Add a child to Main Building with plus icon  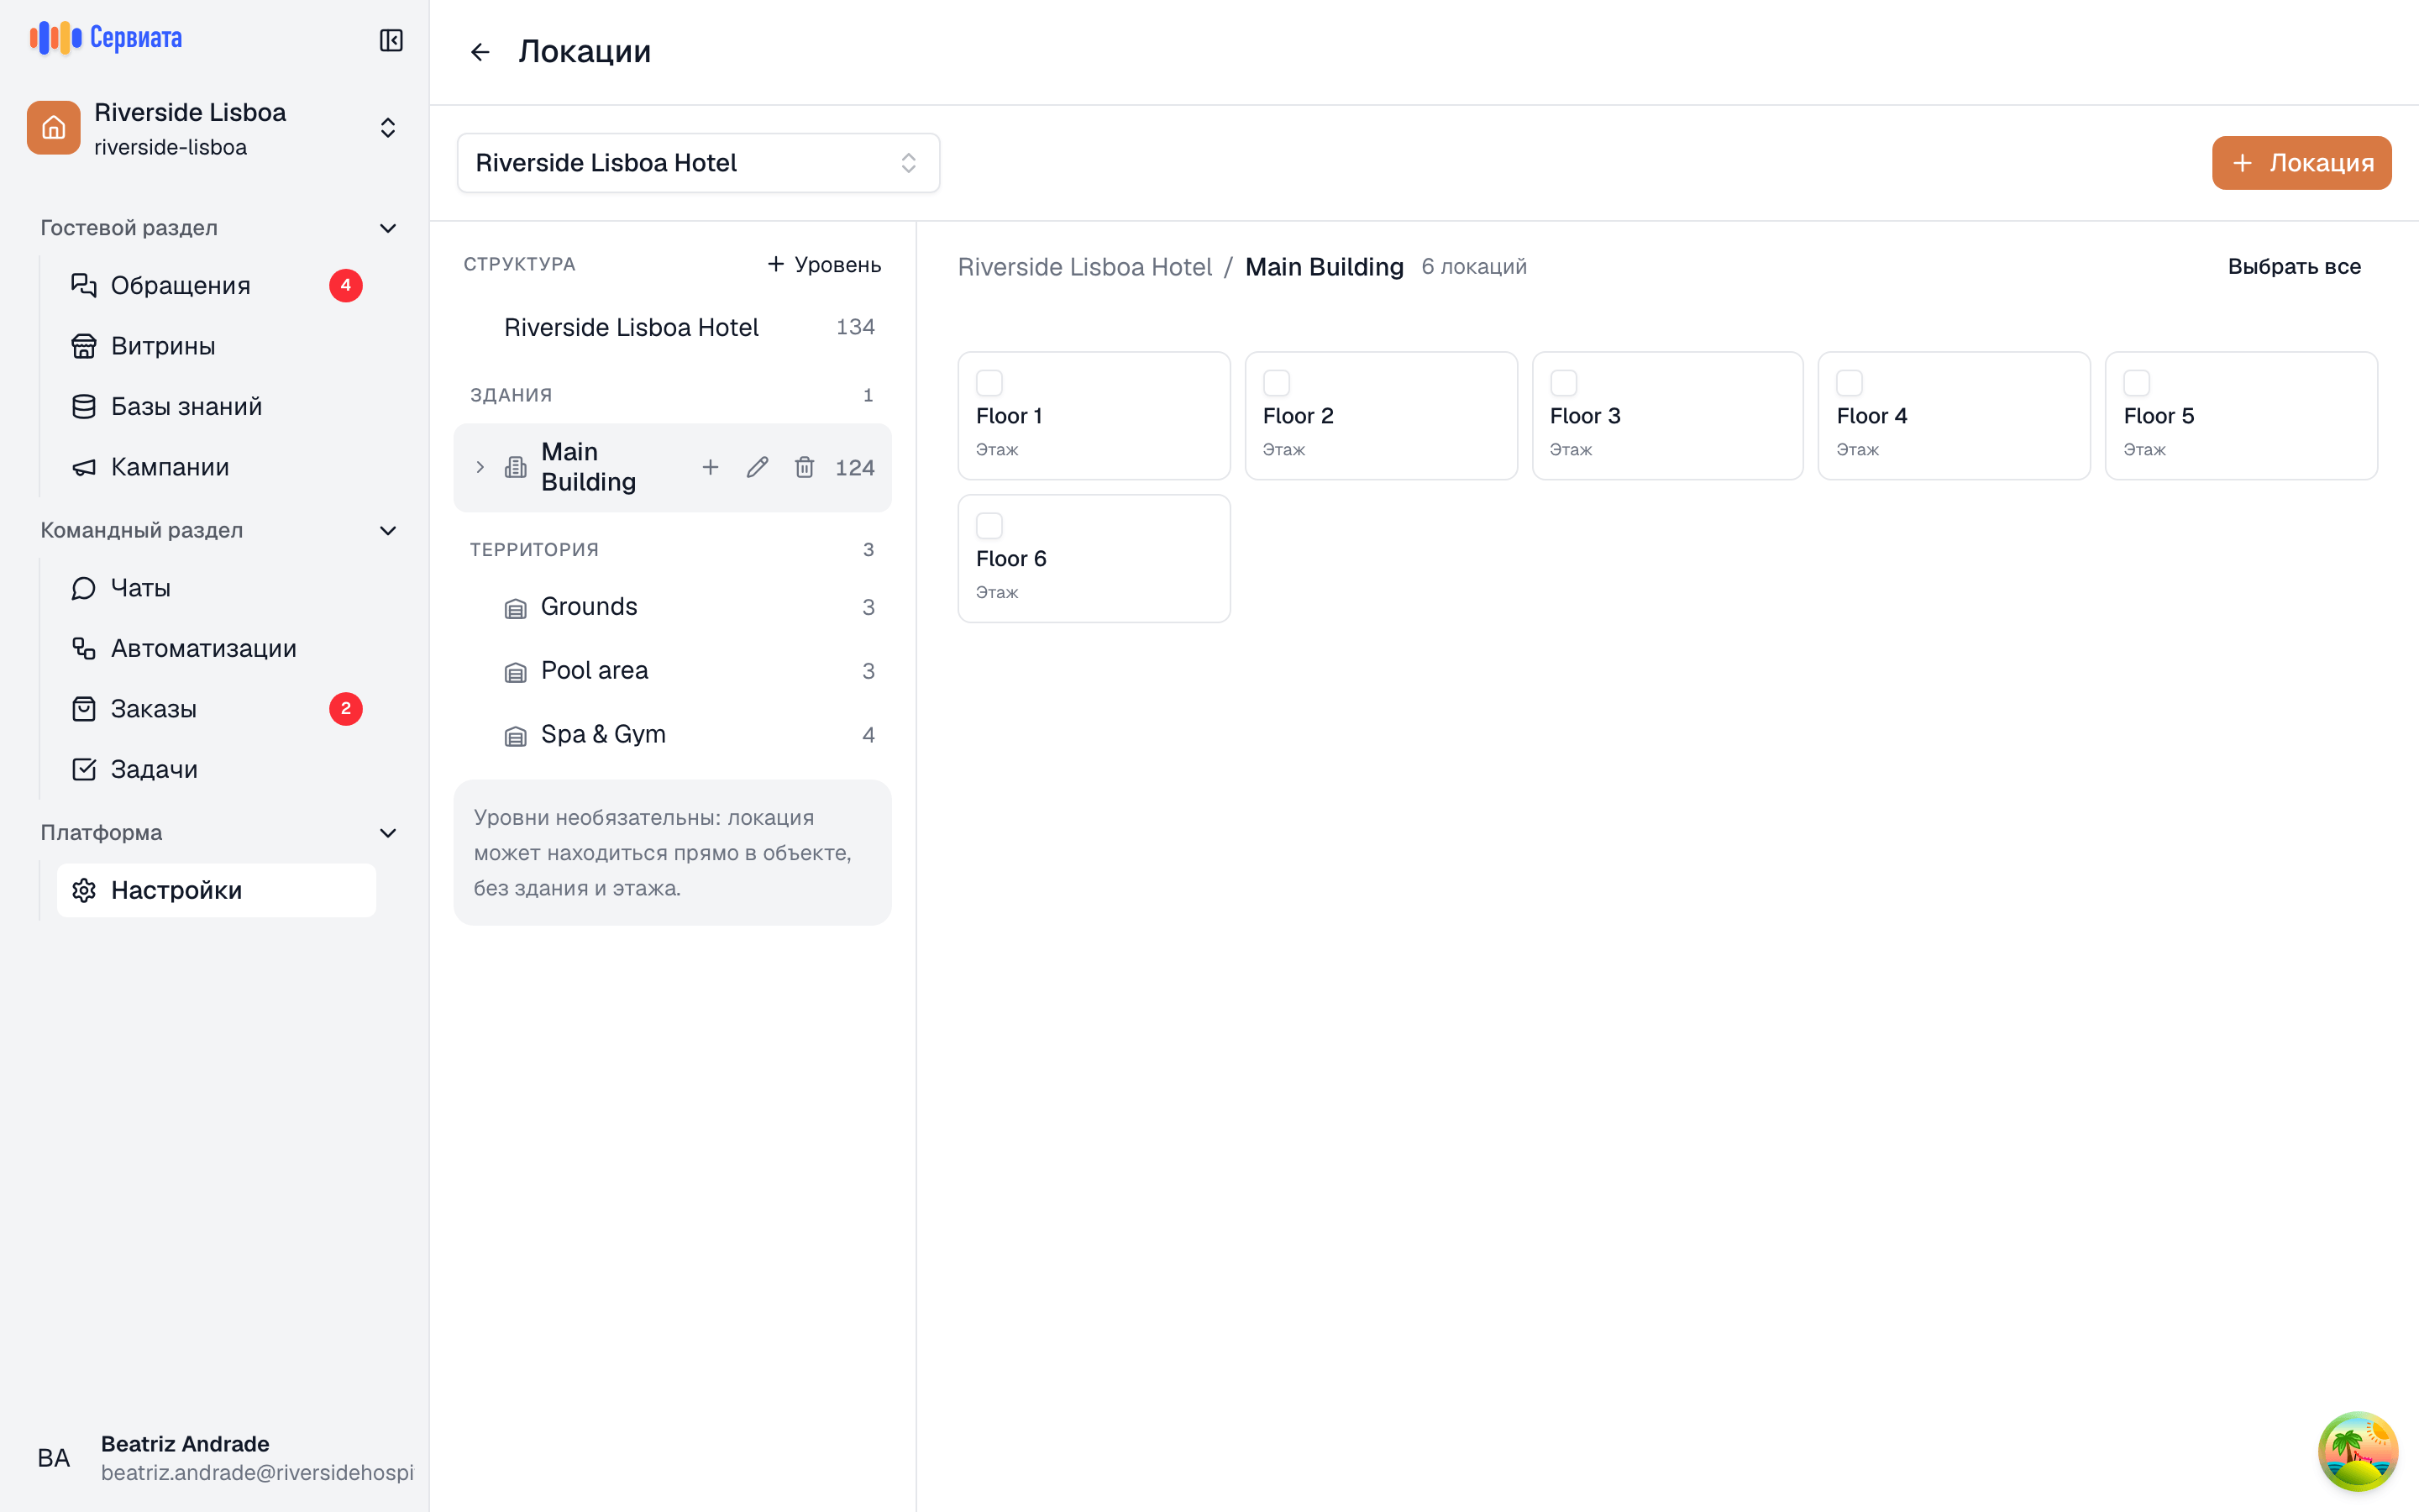pyautogui.click(x=711, y=467)
